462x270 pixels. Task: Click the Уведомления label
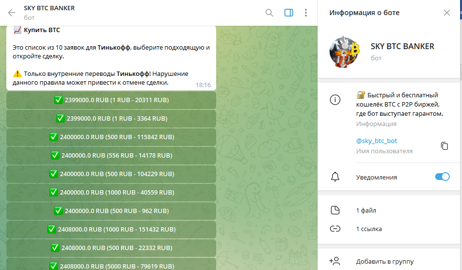(x=377, y=177)
